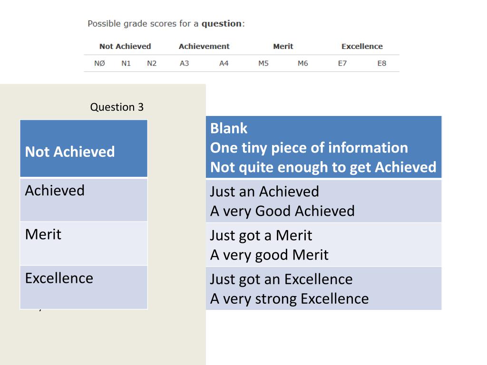Click the Not Achieved column header
The image size is (487, 365).
pyautogui.click(x=125, y=46)
